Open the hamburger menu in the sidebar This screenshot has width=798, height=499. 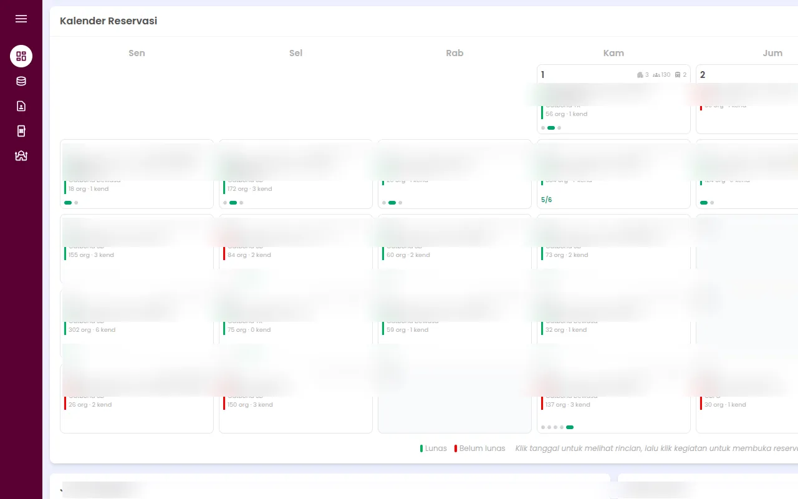coord(21,19)
